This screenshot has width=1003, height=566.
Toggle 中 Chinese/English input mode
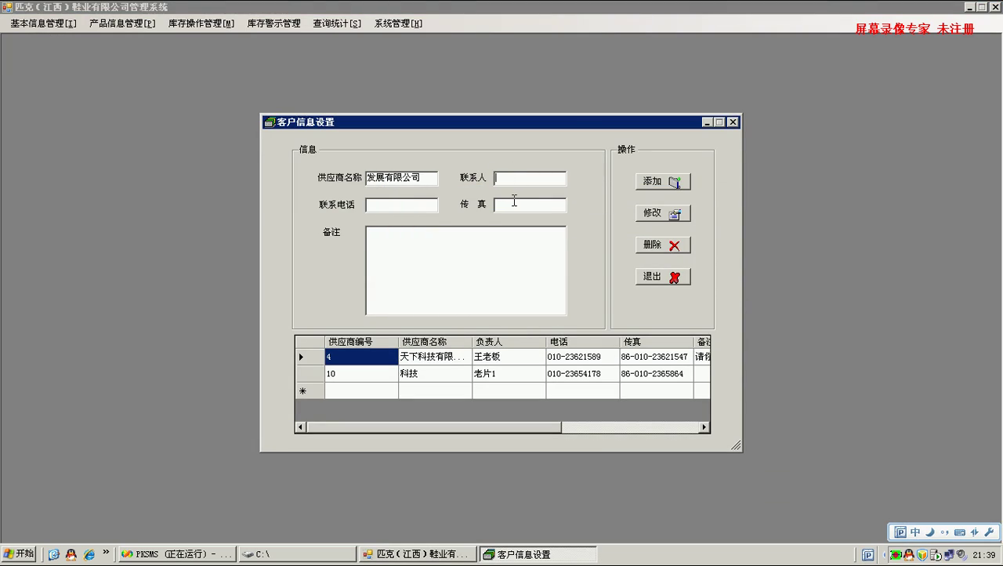click(915, 532)
